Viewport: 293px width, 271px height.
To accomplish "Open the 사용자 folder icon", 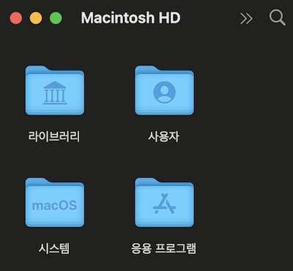I will point(164,90).
